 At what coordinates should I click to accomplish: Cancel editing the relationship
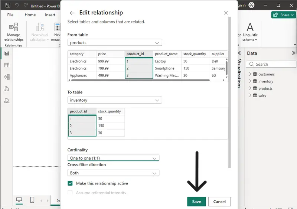coord(219,202)
